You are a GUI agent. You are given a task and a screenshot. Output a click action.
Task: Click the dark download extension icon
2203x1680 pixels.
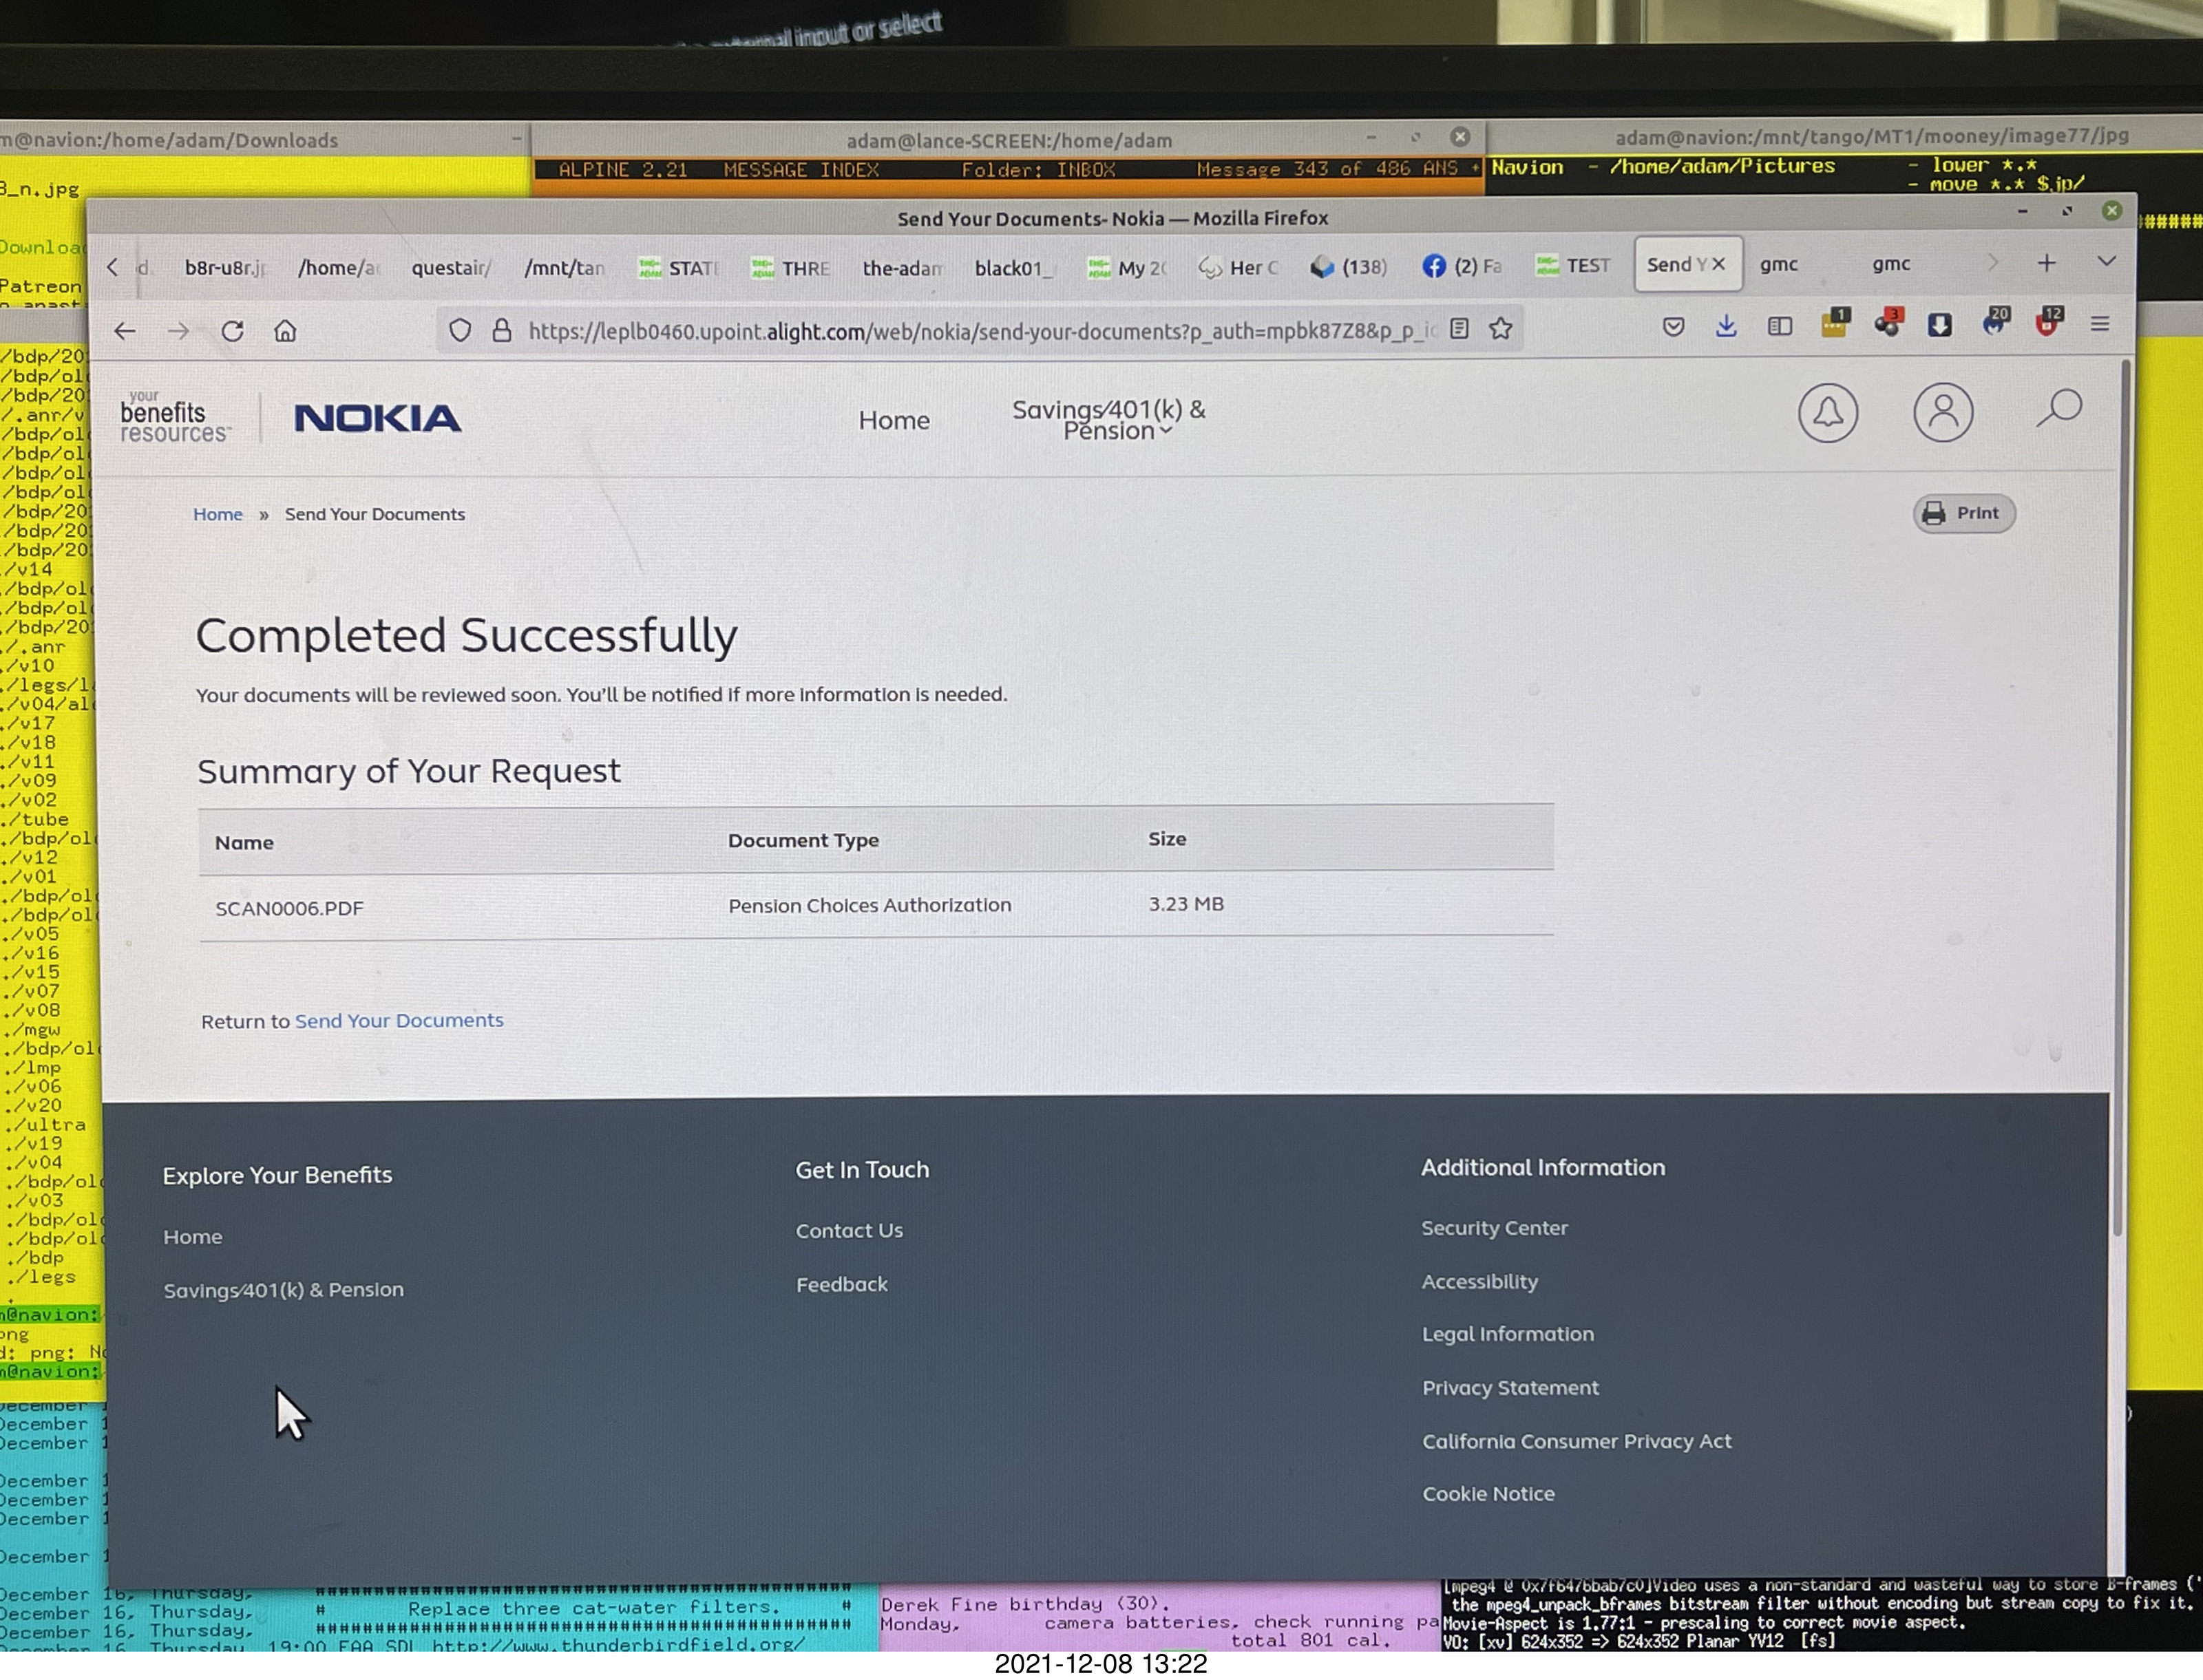1940,324
